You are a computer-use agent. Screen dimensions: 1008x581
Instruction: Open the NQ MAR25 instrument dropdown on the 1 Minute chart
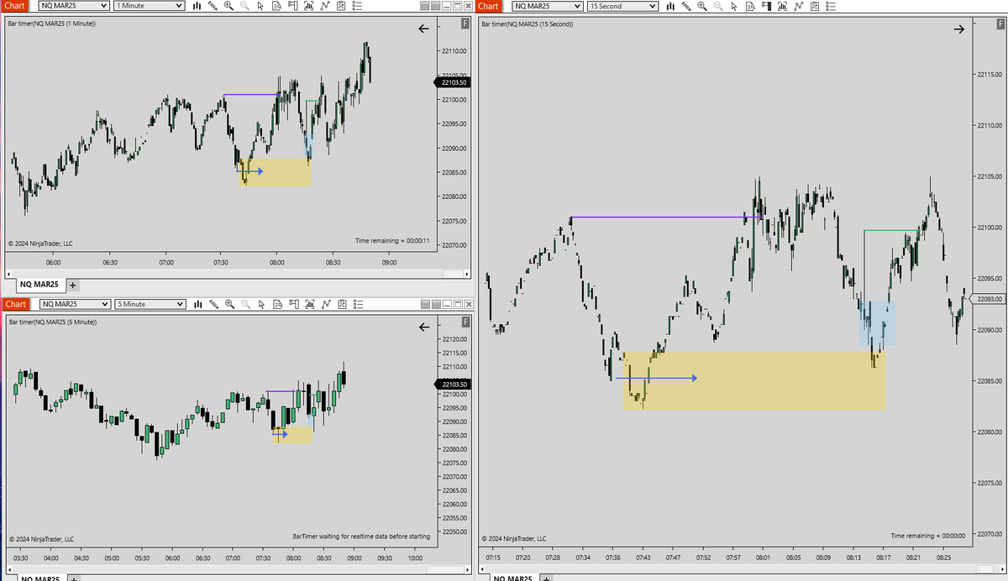point(74,6)
